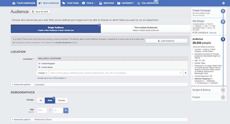Go to Budget & Bidding step
This screenshot has width=230, height=124.
[x=201, y=90]
